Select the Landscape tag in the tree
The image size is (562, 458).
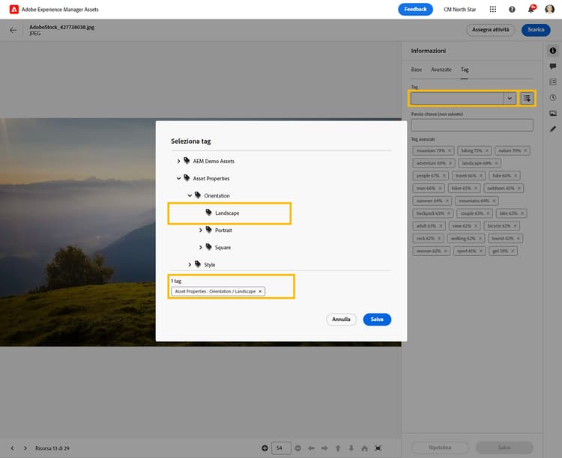click(227, 213)
